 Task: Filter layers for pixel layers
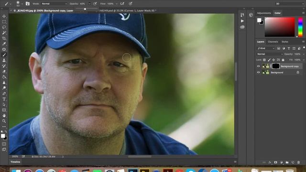(x=278, y=48)
